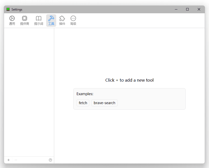Maximize the Settings window
209x168 pixels.
(x=187, y=9)
